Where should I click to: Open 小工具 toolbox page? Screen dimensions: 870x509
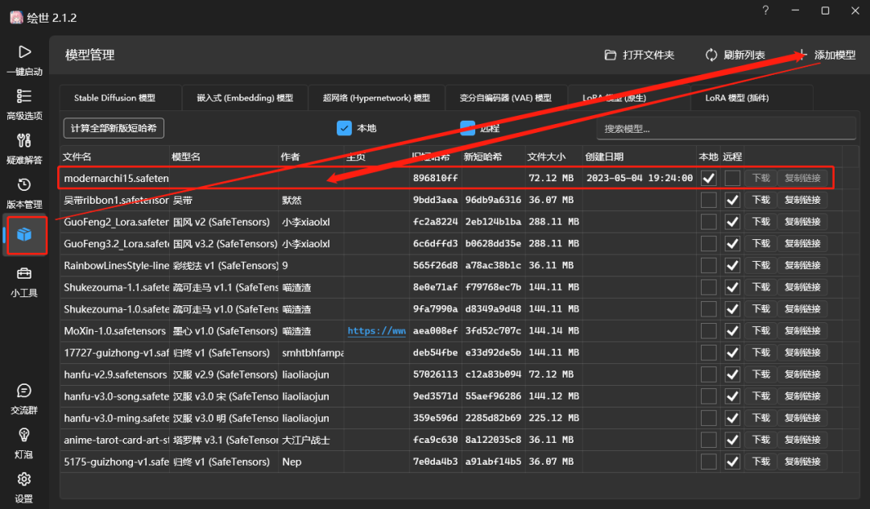(24, 282)
